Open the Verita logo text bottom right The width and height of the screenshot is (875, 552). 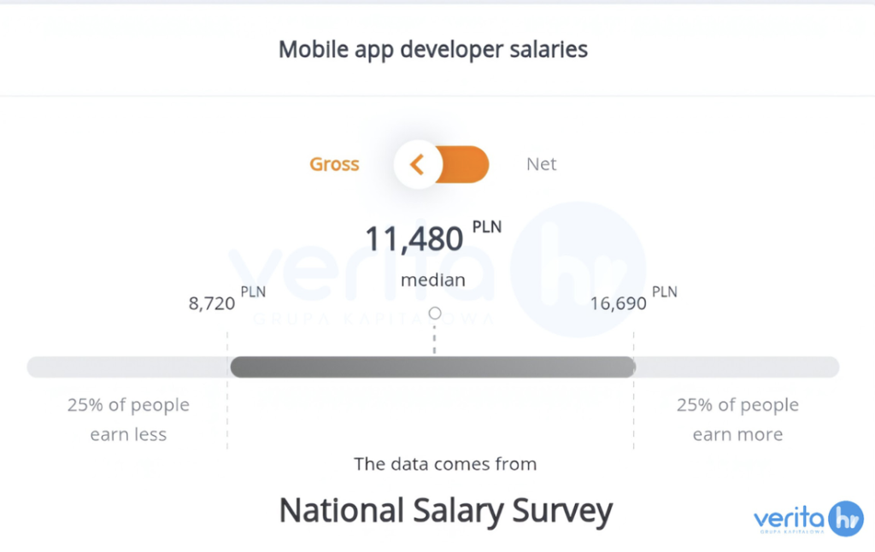(789, 519)
